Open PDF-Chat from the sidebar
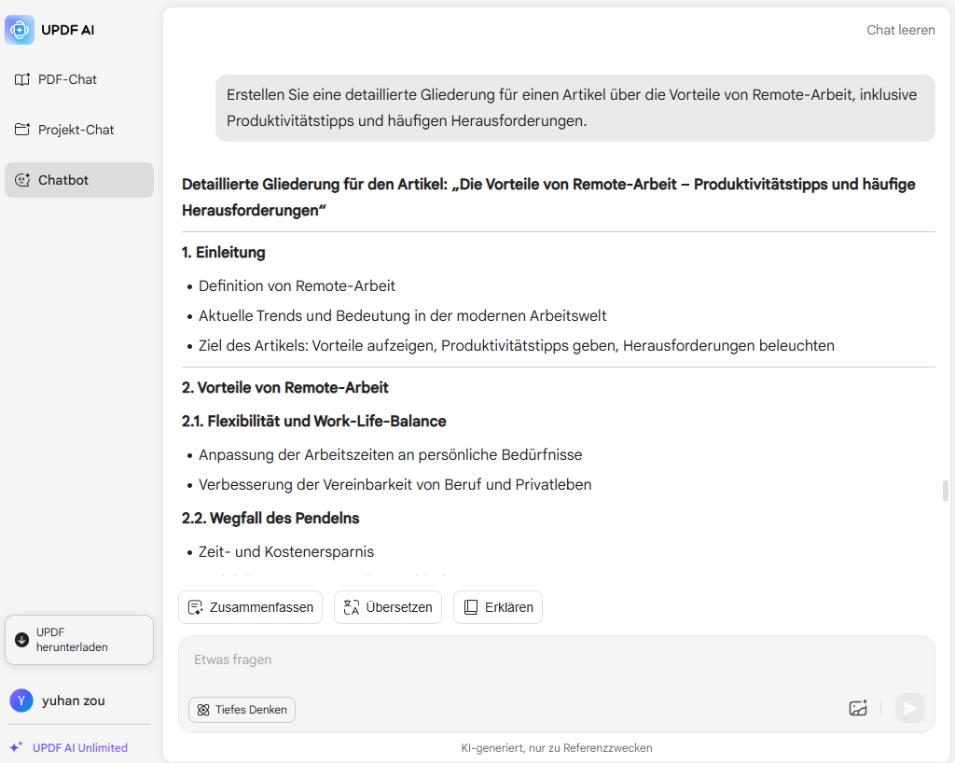 [x=79, y=80]
